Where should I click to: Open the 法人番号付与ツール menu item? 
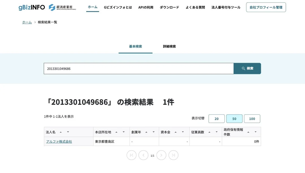[226, 7]
